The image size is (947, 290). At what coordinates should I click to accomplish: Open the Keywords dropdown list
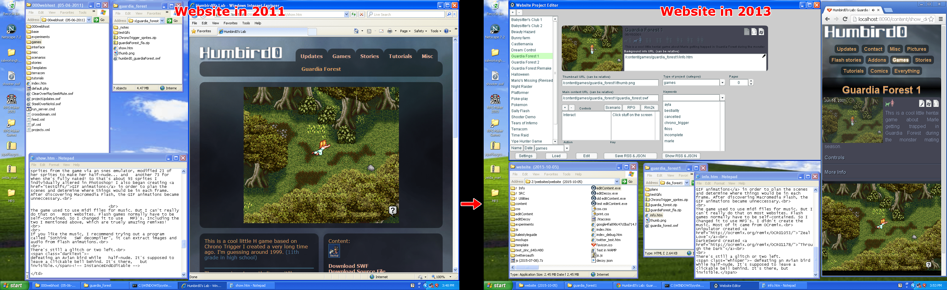tap(722, 98)
